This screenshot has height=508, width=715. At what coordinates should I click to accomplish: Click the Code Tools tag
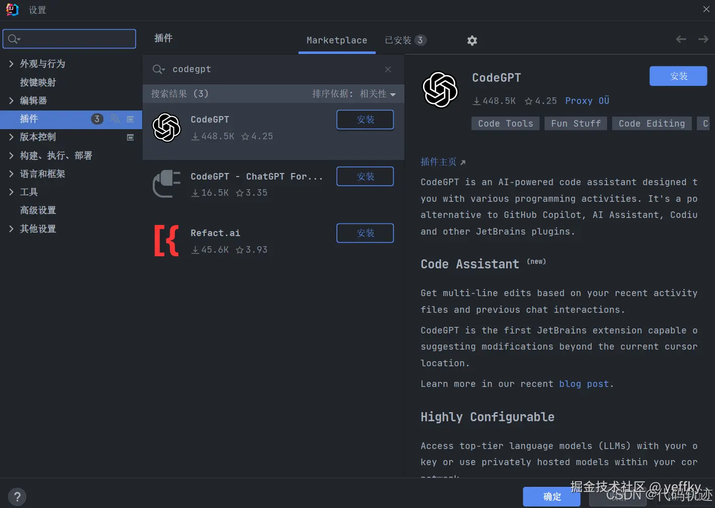tap(505, 124)
